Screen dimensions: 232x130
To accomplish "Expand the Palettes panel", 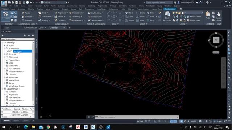I will pyautogui.click(x=9, y=24).
